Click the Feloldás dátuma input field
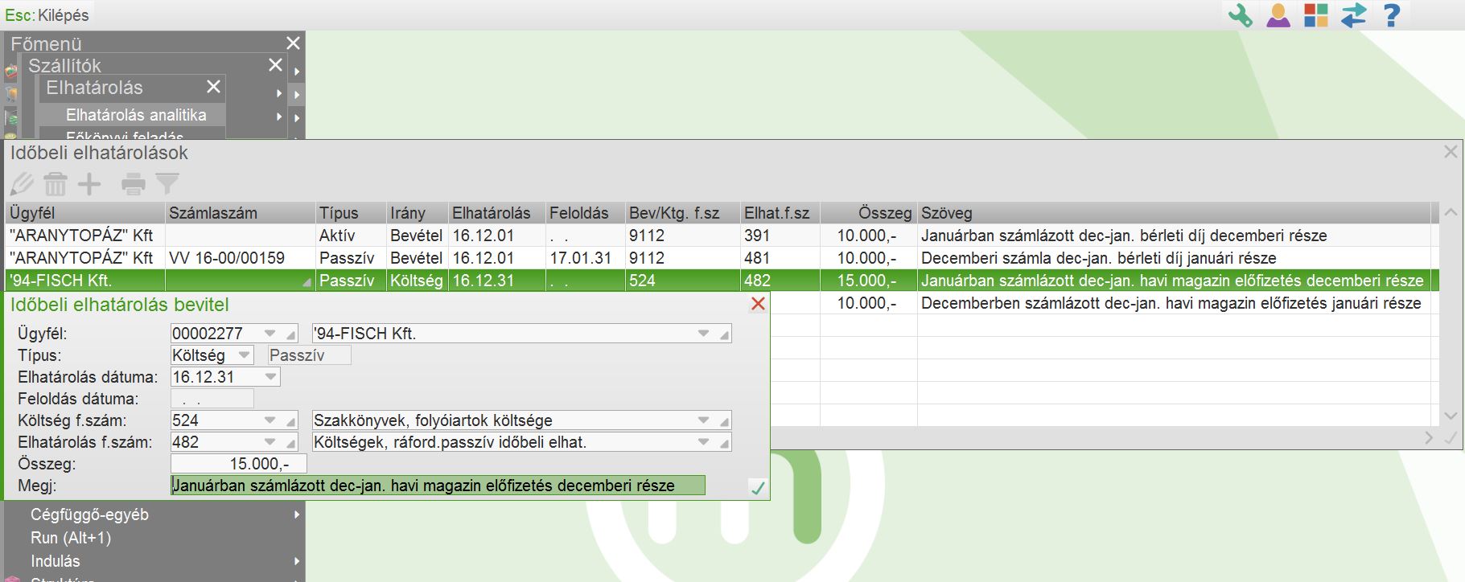The image size is (1465, 582). point(212,399)
